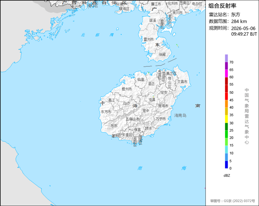This screenshot has height=206, width=259.
Task: Click the 乐东 map label
Action: [x=114, y=126]
